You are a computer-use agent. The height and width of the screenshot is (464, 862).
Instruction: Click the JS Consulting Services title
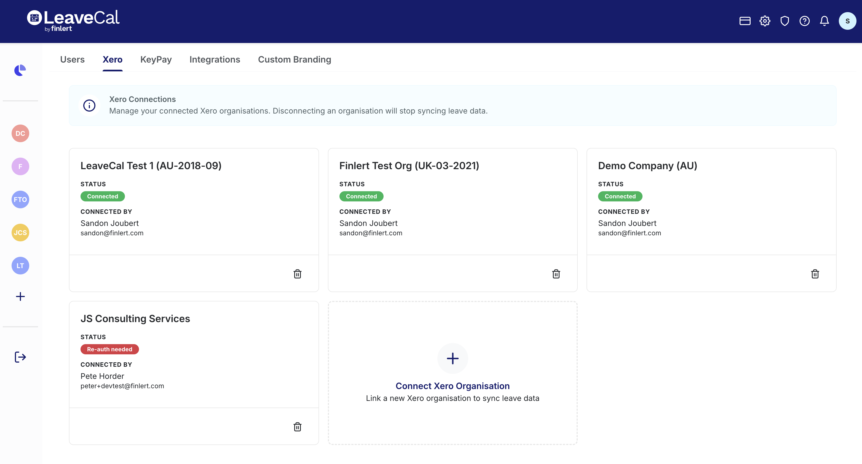point(135,319)
